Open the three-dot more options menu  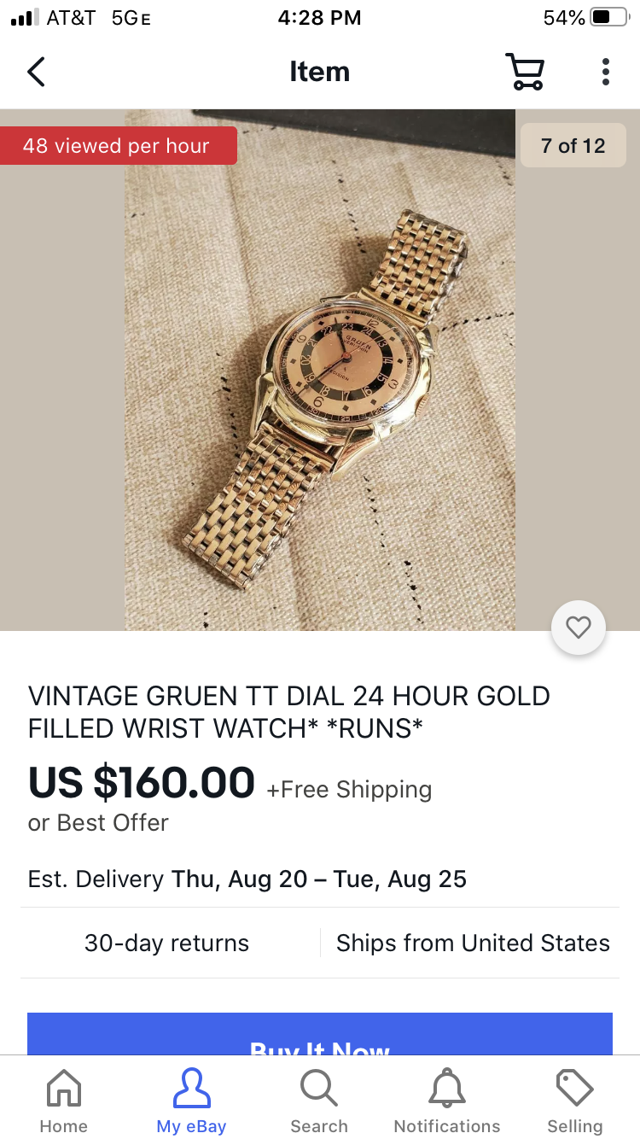[605, 72]
